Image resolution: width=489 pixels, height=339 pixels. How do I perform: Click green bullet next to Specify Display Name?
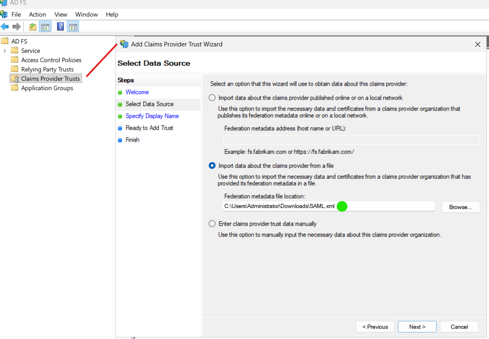[120, 116]
